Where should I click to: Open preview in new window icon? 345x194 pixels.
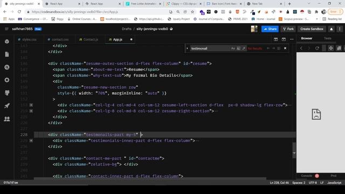(339, 48)
